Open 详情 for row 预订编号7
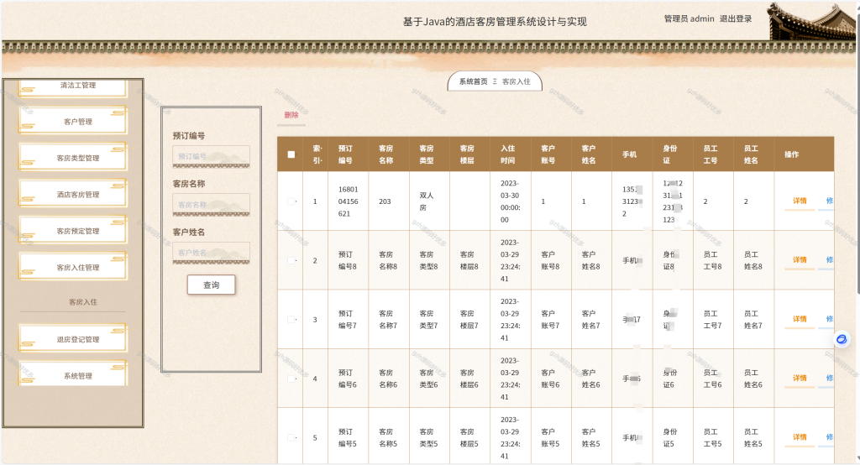The image size is (860, 465). tap(800, 320)
